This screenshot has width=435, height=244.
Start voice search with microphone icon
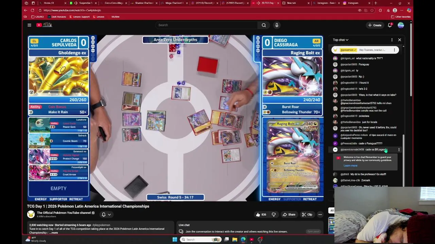277,25
